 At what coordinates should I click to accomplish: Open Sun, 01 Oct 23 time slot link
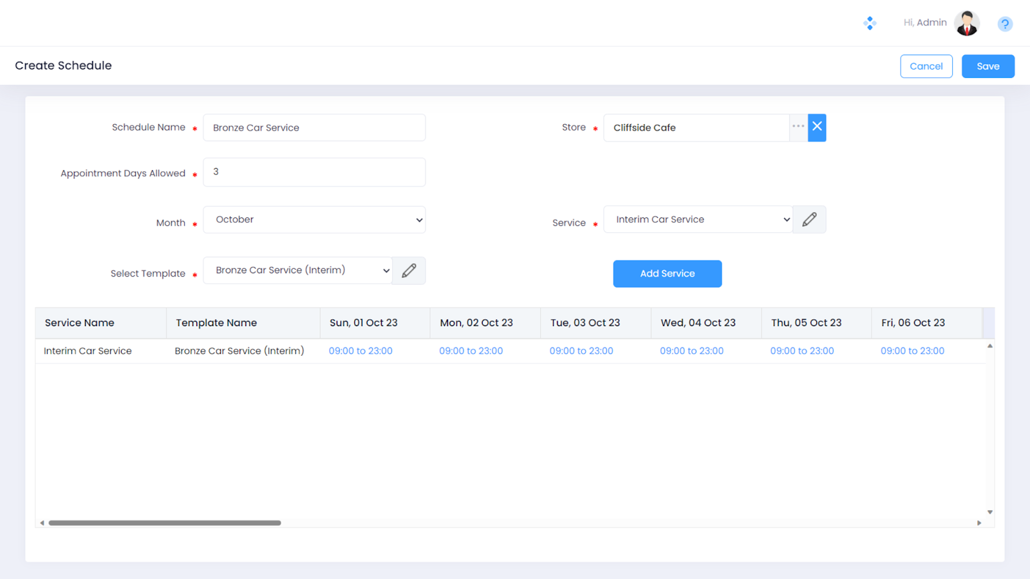(x=360, y=351)
